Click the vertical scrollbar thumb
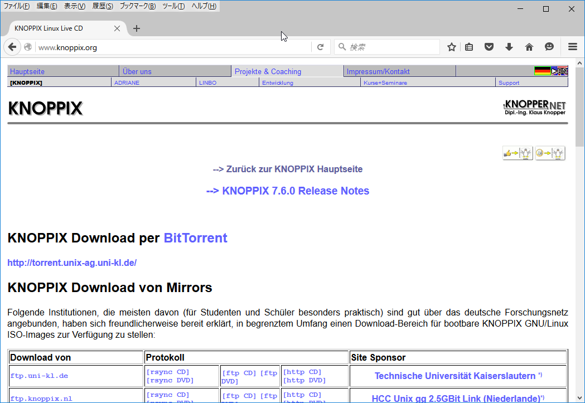Screen dimensions: 585x403 point(579,108)
